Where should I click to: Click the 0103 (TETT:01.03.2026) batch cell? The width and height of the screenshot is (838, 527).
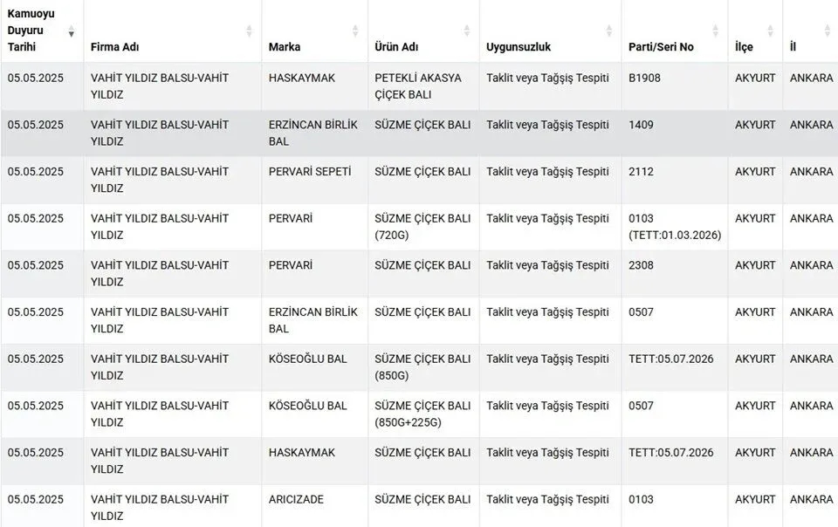pyautogui.click(x=675, y=226)
